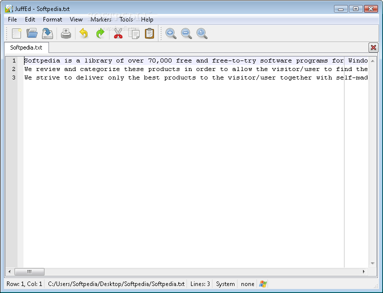This screenshot has height=293, width=383.
Task: Maximize the JuffEd window
Action: tap(355, 9)
